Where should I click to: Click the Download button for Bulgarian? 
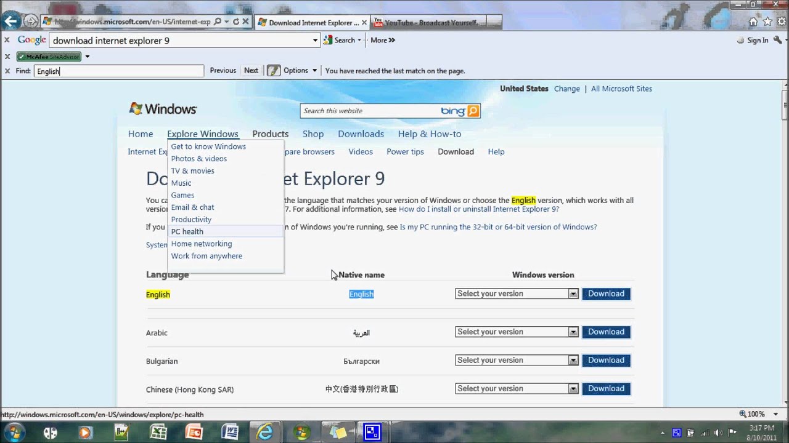pyautogui.click(x=606, y=361)
